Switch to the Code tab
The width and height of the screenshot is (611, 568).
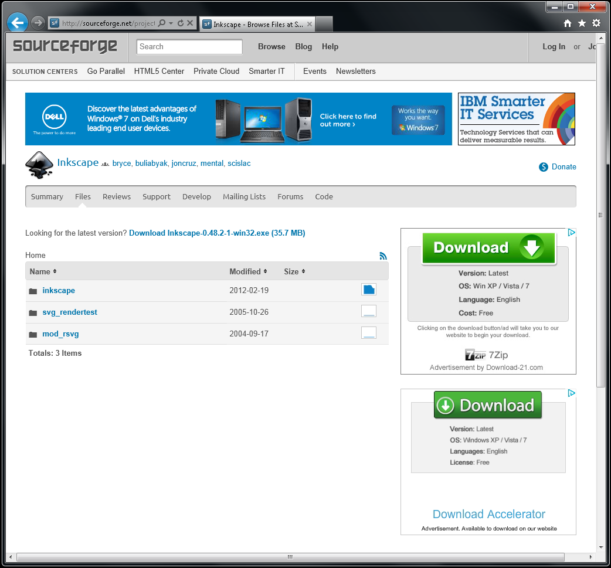[324, 197]
